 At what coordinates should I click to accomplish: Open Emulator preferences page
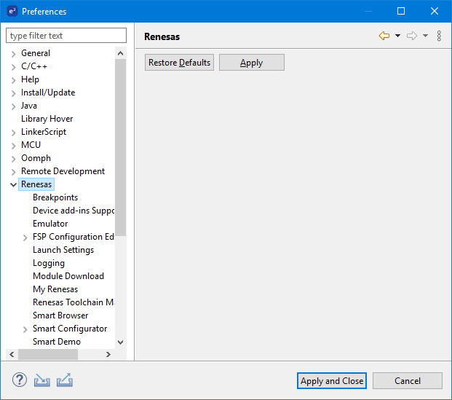click(x=50, y=224)
